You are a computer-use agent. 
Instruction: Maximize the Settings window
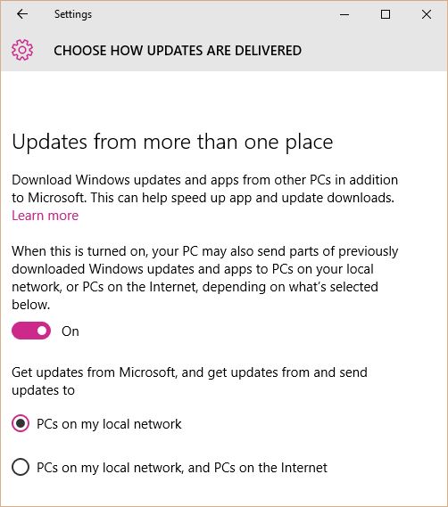pyautogui.click(x=386, y=14)
